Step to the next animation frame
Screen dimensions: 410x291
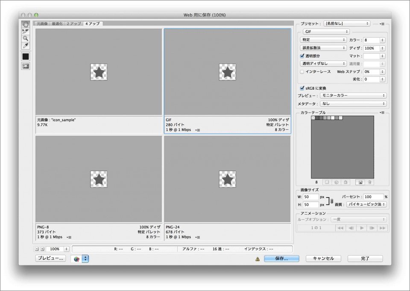[x=372, y=228]
